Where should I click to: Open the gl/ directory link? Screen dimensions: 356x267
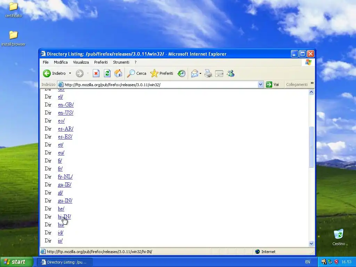click(60, 193)
